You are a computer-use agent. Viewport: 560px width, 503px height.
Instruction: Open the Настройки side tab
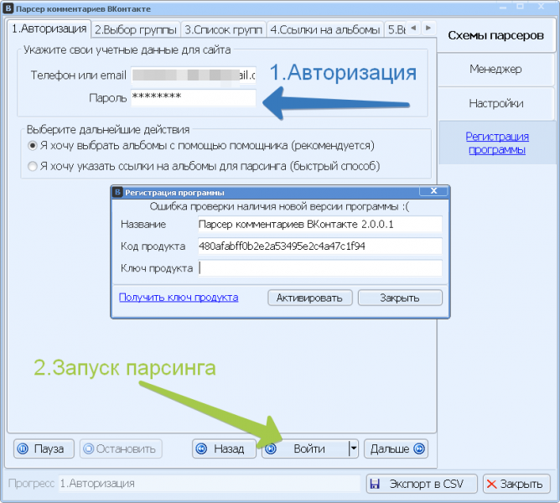(x=495, y=104)
